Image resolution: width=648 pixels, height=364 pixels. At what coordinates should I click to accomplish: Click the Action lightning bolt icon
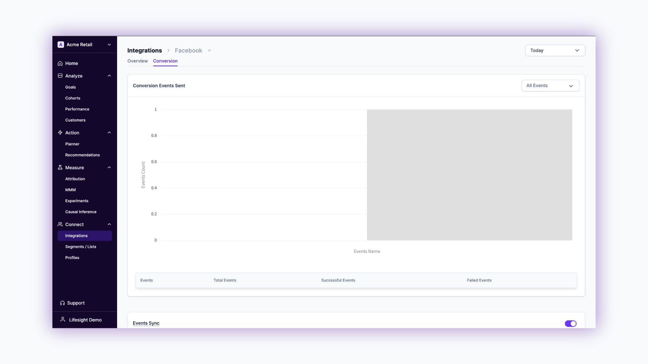pyautogui.click(x=60, y=133)
